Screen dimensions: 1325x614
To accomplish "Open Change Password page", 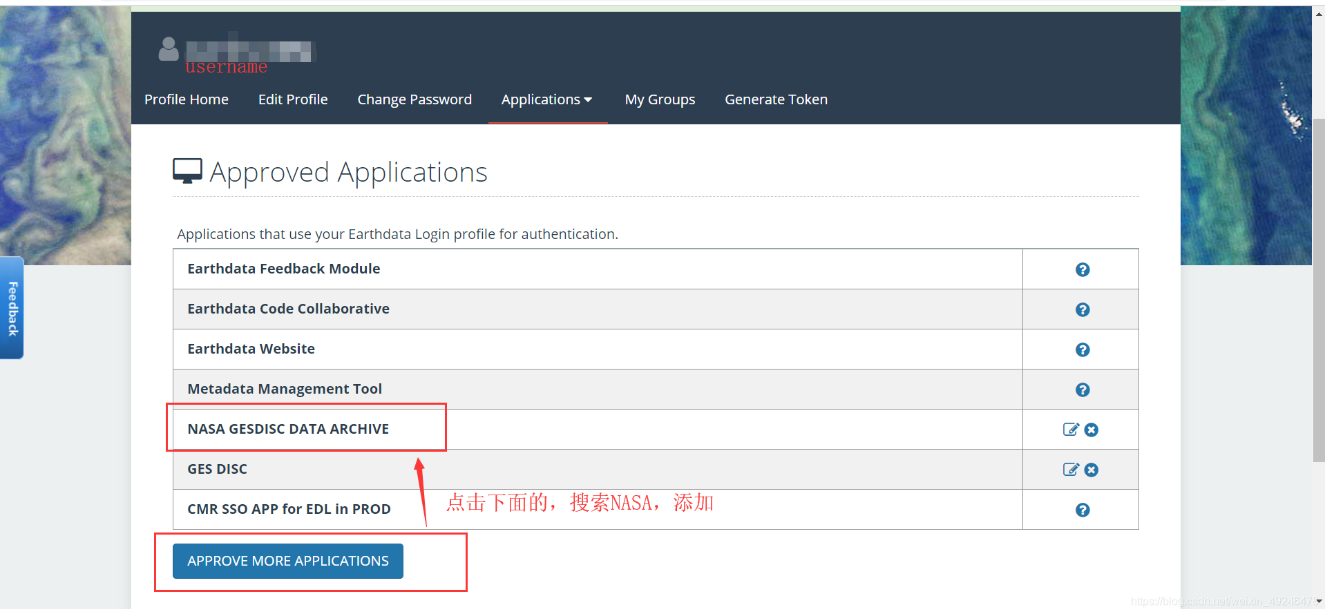I will click(x=414, y=99).
